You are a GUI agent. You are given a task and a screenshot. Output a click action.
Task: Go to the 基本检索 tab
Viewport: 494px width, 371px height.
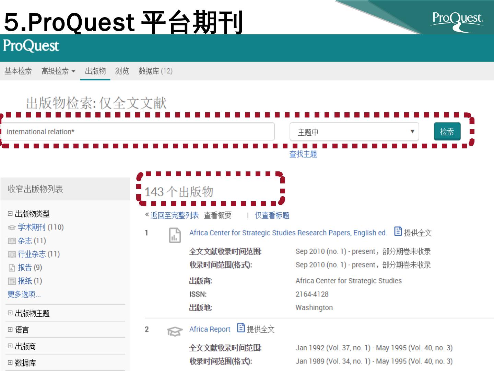pos(18,71)
